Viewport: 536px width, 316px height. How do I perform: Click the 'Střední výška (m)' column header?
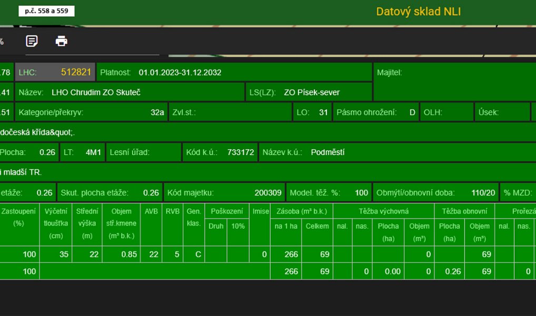[87, 223]
